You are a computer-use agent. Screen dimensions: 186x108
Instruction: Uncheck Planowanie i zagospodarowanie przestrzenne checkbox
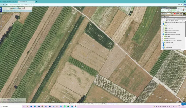tap(164, 46)
